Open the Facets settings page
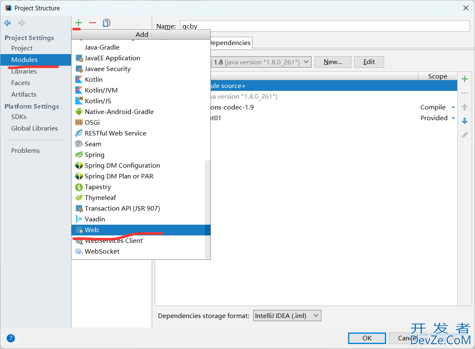Screen dimensions: 475x349 click(36, 83)
